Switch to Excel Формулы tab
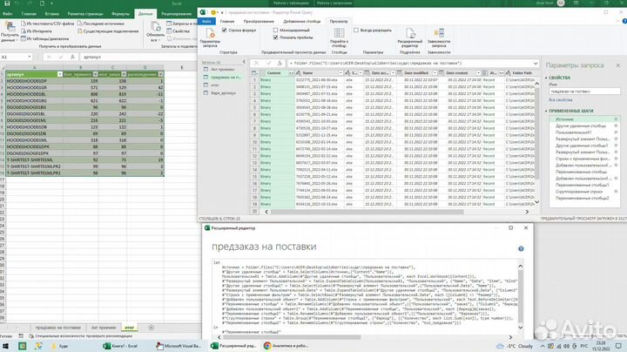The height and width of the screenshot is (352, 627). (x=120, y=14)
